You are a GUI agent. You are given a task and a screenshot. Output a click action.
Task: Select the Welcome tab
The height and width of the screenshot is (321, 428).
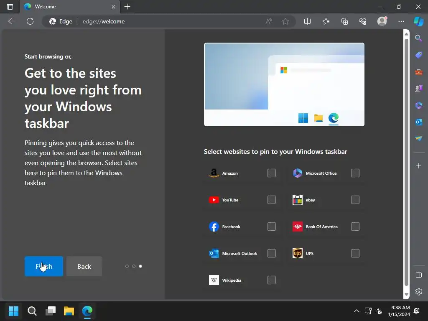70,7
